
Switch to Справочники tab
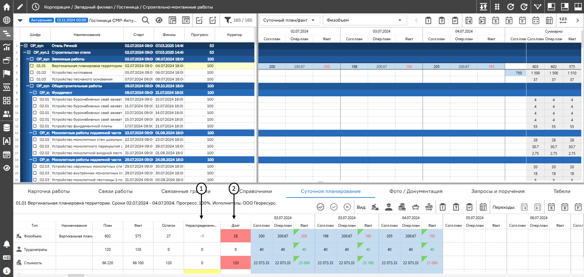click(x=255, y=191)
